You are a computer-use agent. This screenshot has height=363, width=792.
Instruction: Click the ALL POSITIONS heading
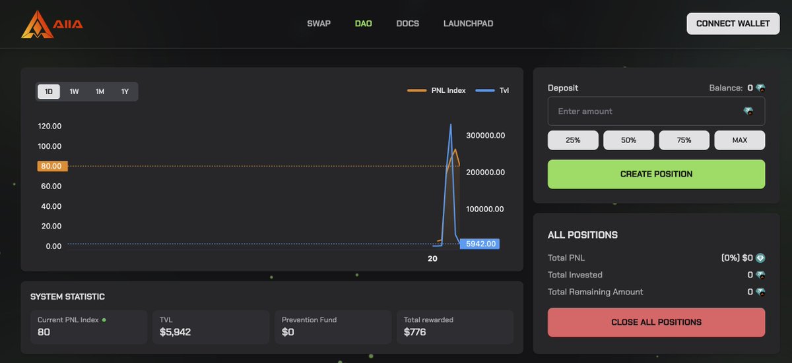583,235
